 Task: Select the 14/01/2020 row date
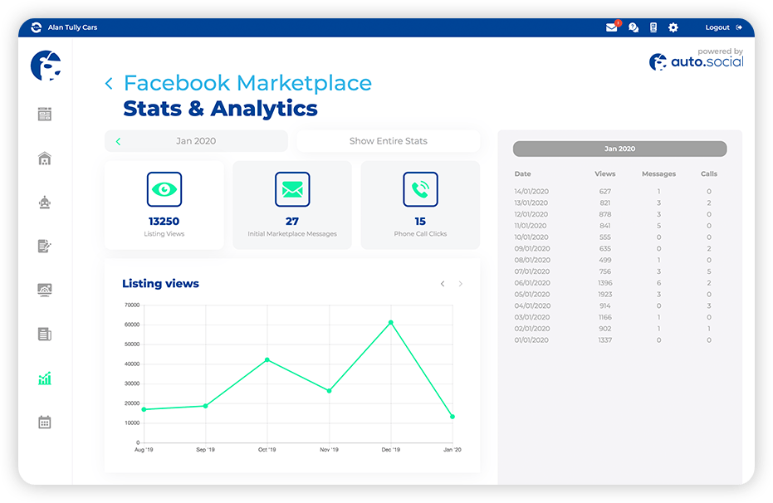click(531, 192)
